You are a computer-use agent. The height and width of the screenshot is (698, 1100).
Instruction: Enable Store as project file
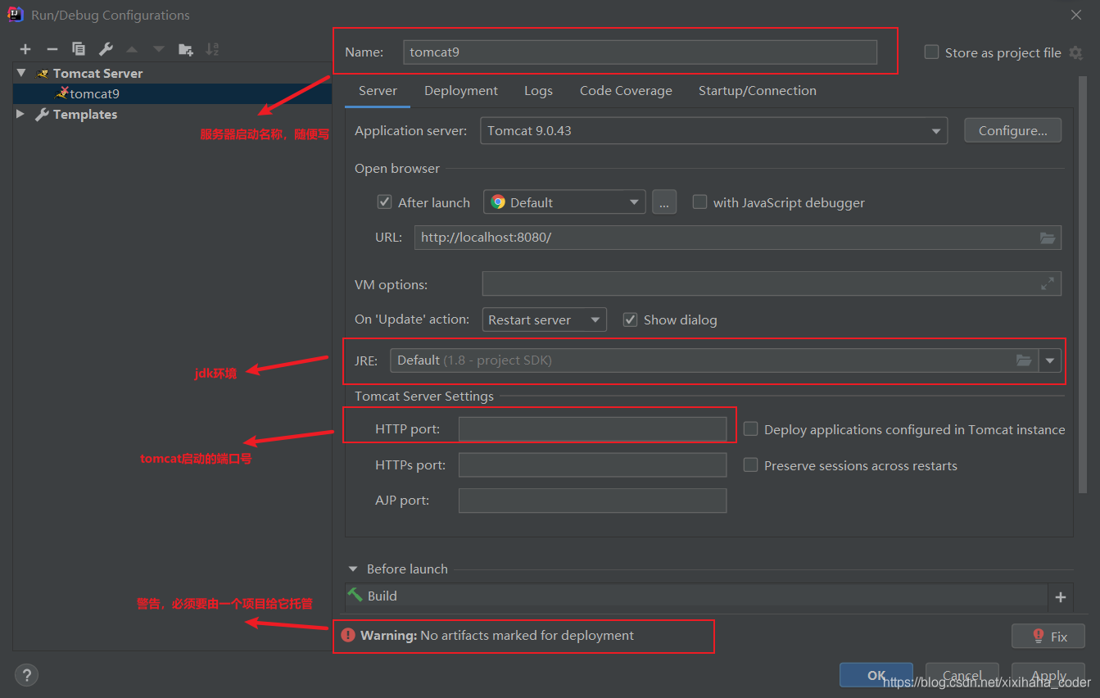931,52
